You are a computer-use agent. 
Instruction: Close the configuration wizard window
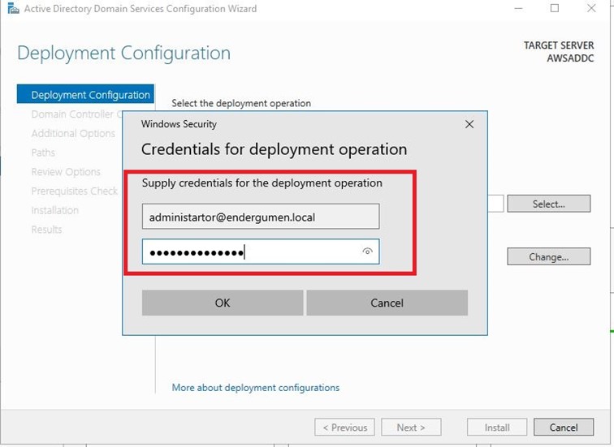point(591,8)
